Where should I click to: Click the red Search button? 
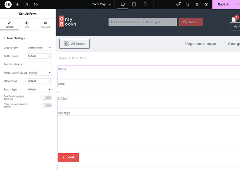click(x=191, y=22)
